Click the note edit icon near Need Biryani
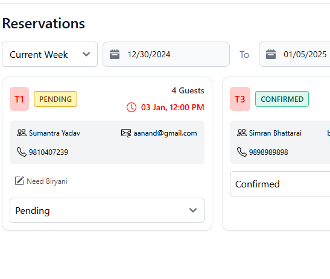Viewport: 330px width, 279px height. [19, 181]
